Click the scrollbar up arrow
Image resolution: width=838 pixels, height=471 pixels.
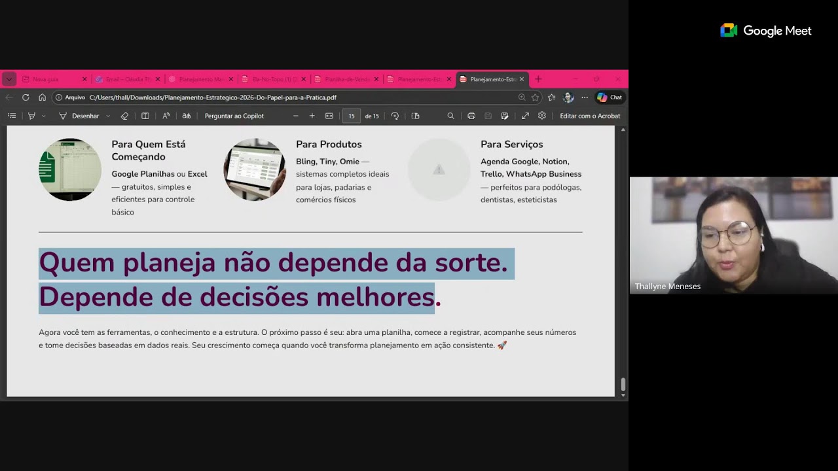click(623, 130)
